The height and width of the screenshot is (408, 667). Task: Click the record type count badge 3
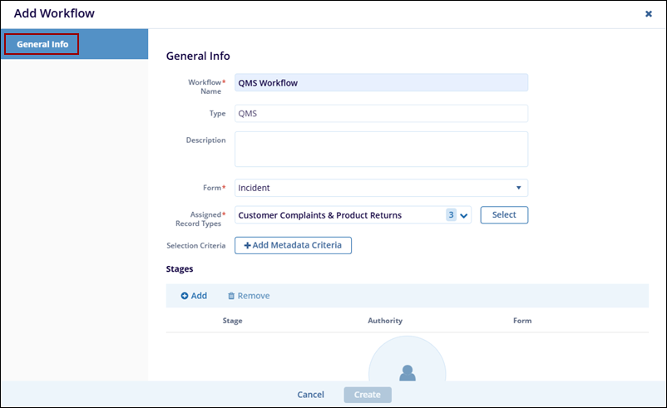coord(451,215)
